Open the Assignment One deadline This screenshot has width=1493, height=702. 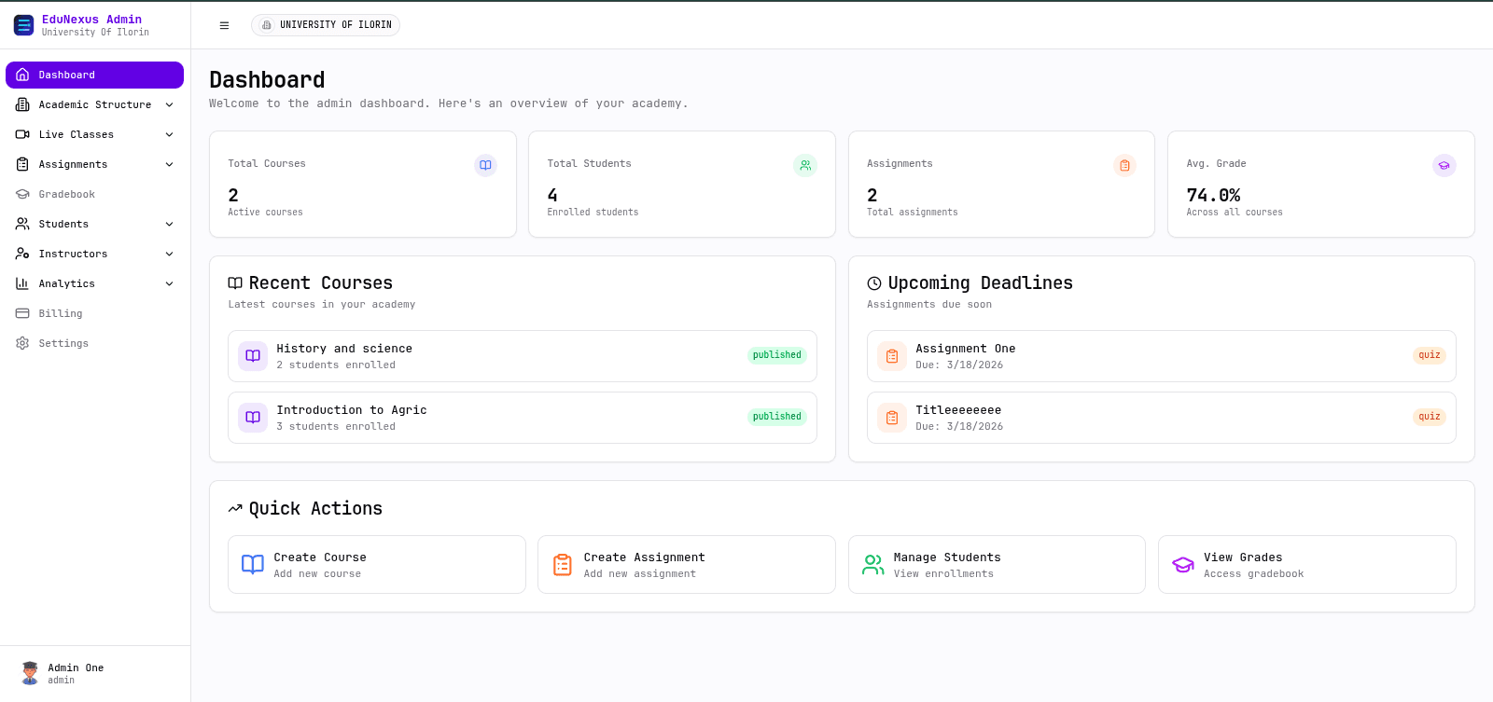click(1162, 356)
